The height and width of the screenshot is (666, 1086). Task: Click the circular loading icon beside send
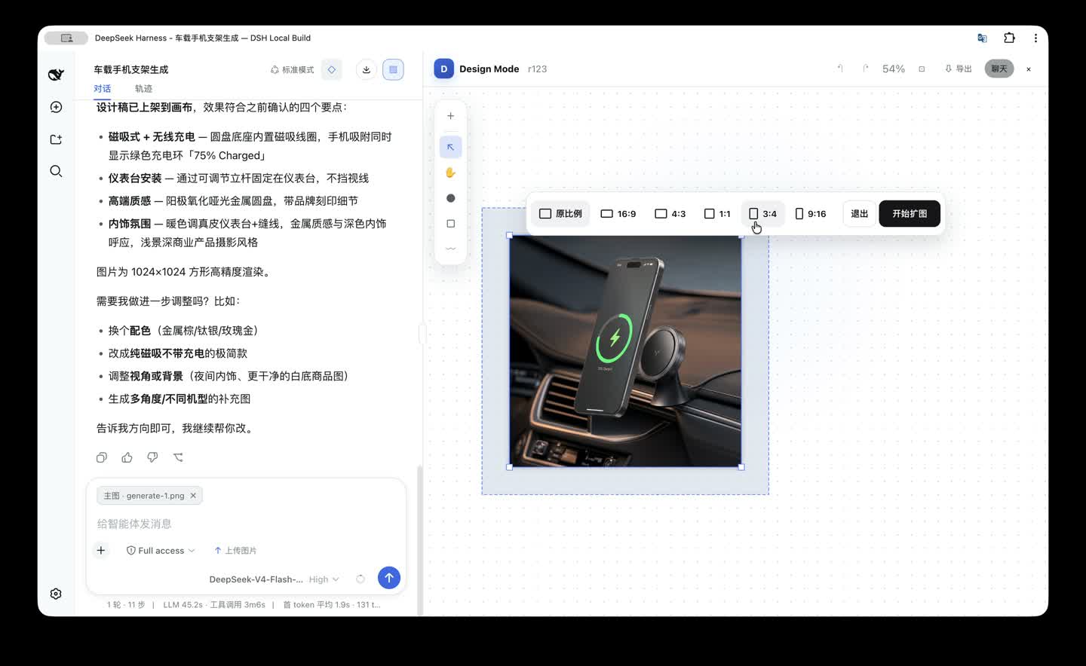click(360, 579)
